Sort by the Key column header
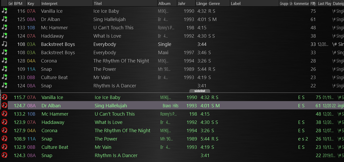This screenshot has height=162, width=344. coord(33,3)
